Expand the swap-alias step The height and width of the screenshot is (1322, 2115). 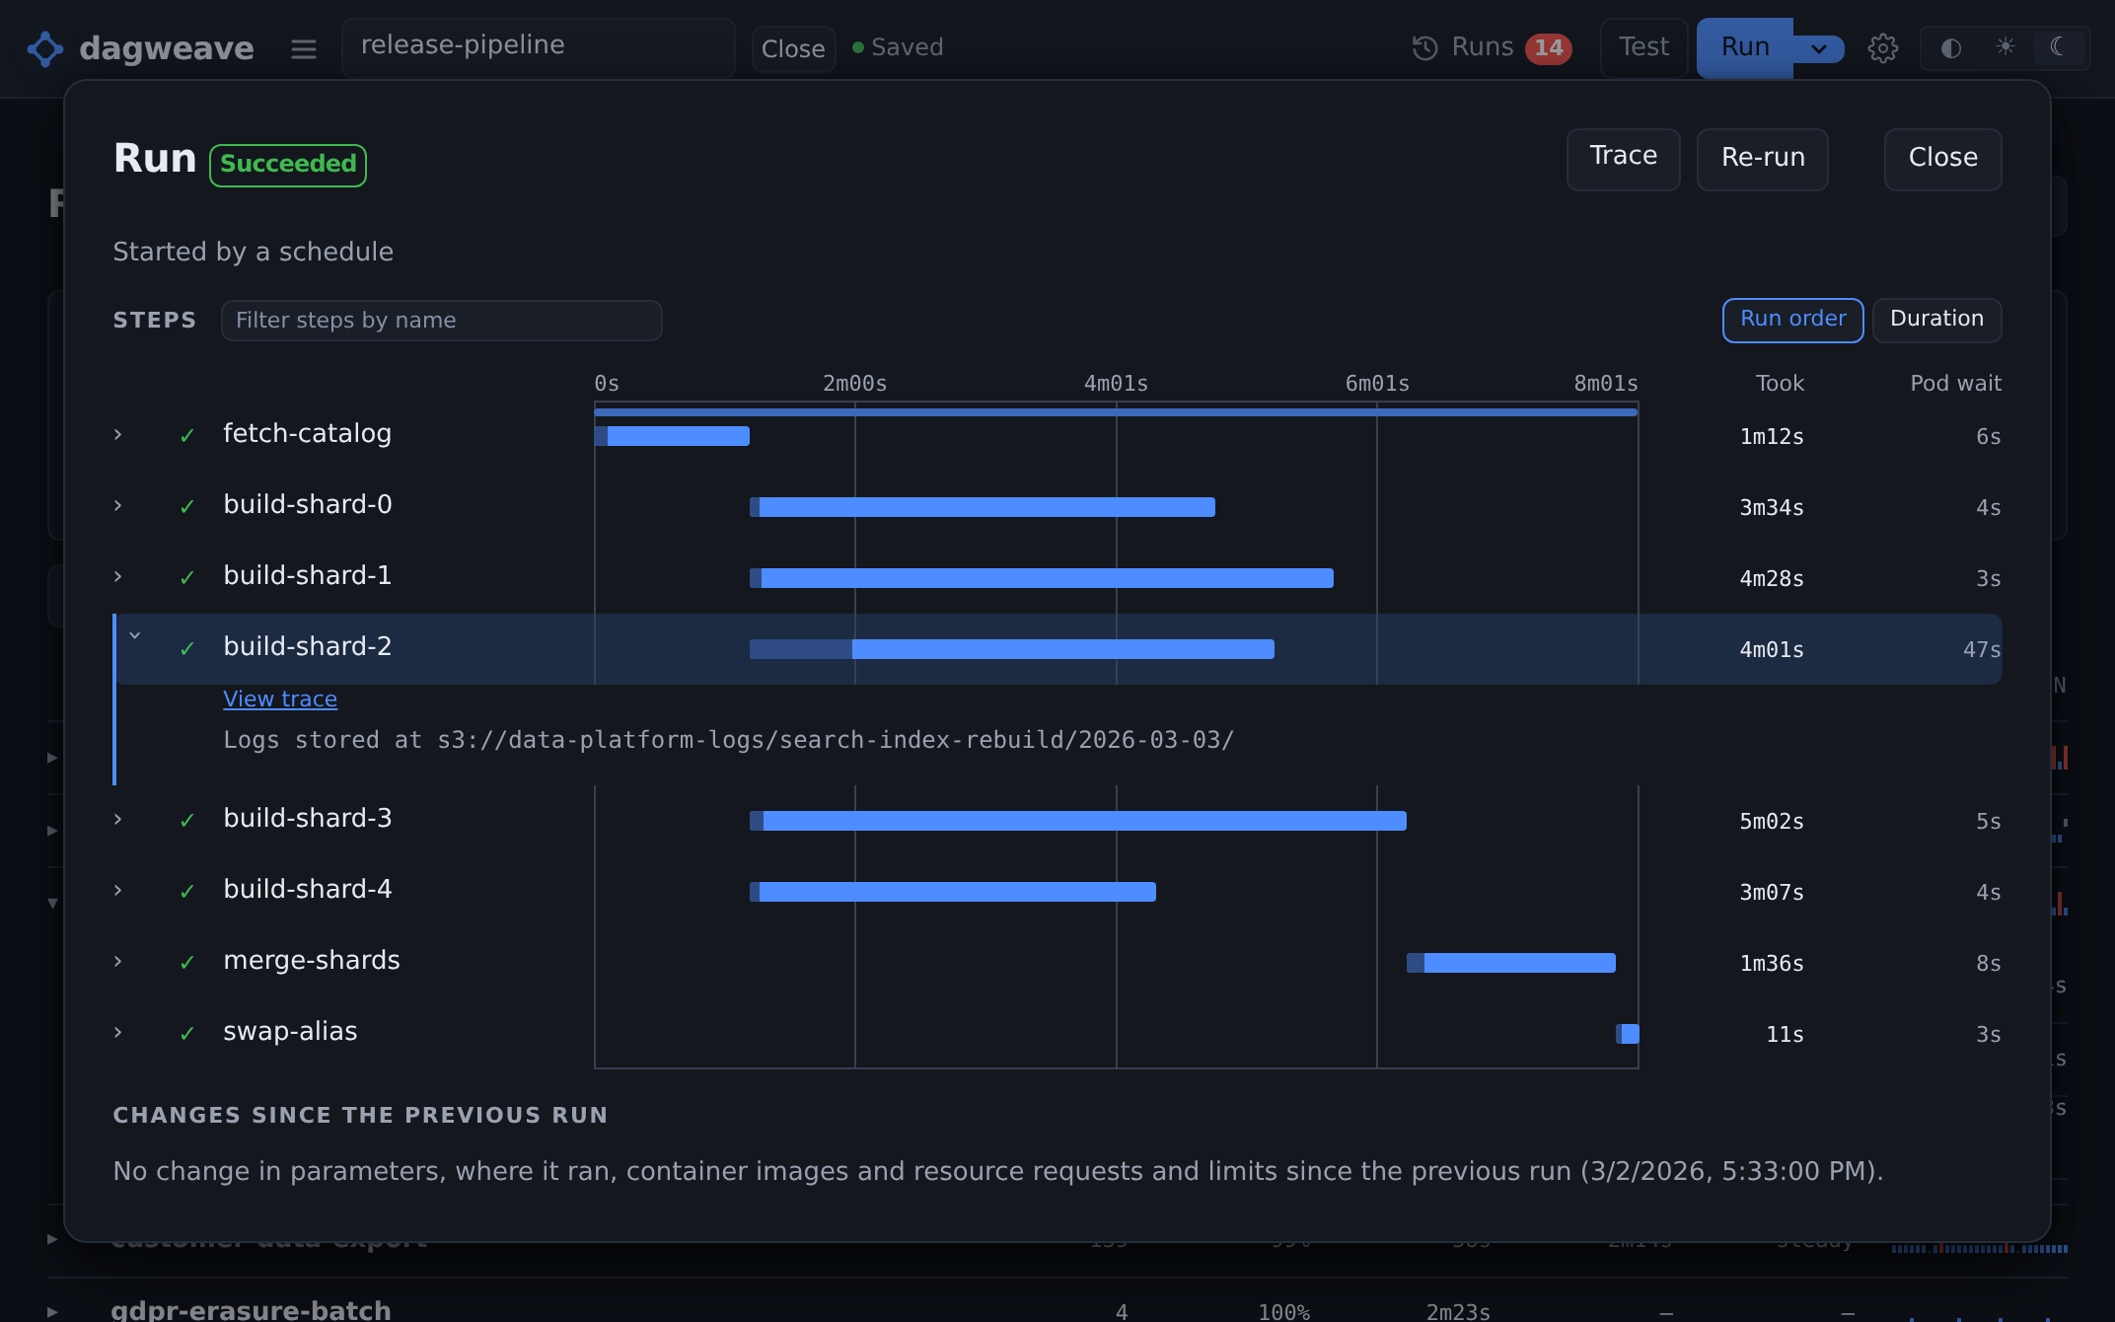coord(118,1033)
